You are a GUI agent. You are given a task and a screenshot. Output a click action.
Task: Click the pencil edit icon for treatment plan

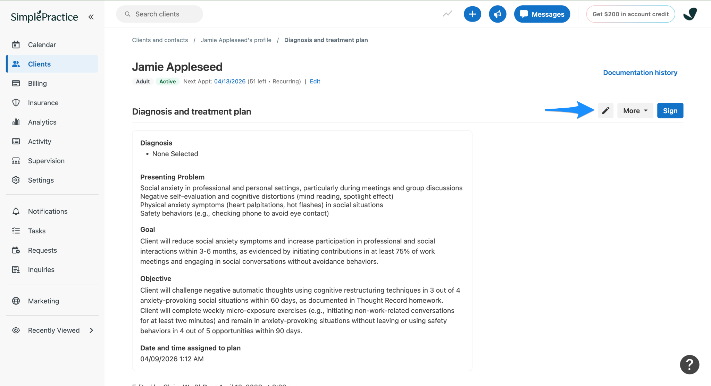pos(605,111)
